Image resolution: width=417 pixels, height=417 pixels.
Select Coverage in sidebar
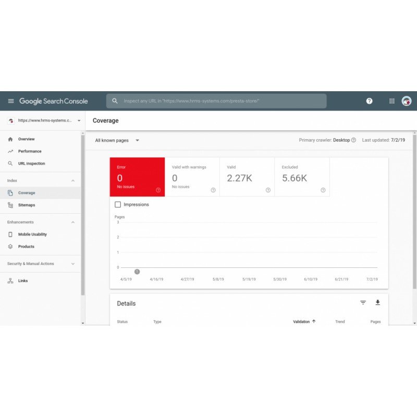41,193
